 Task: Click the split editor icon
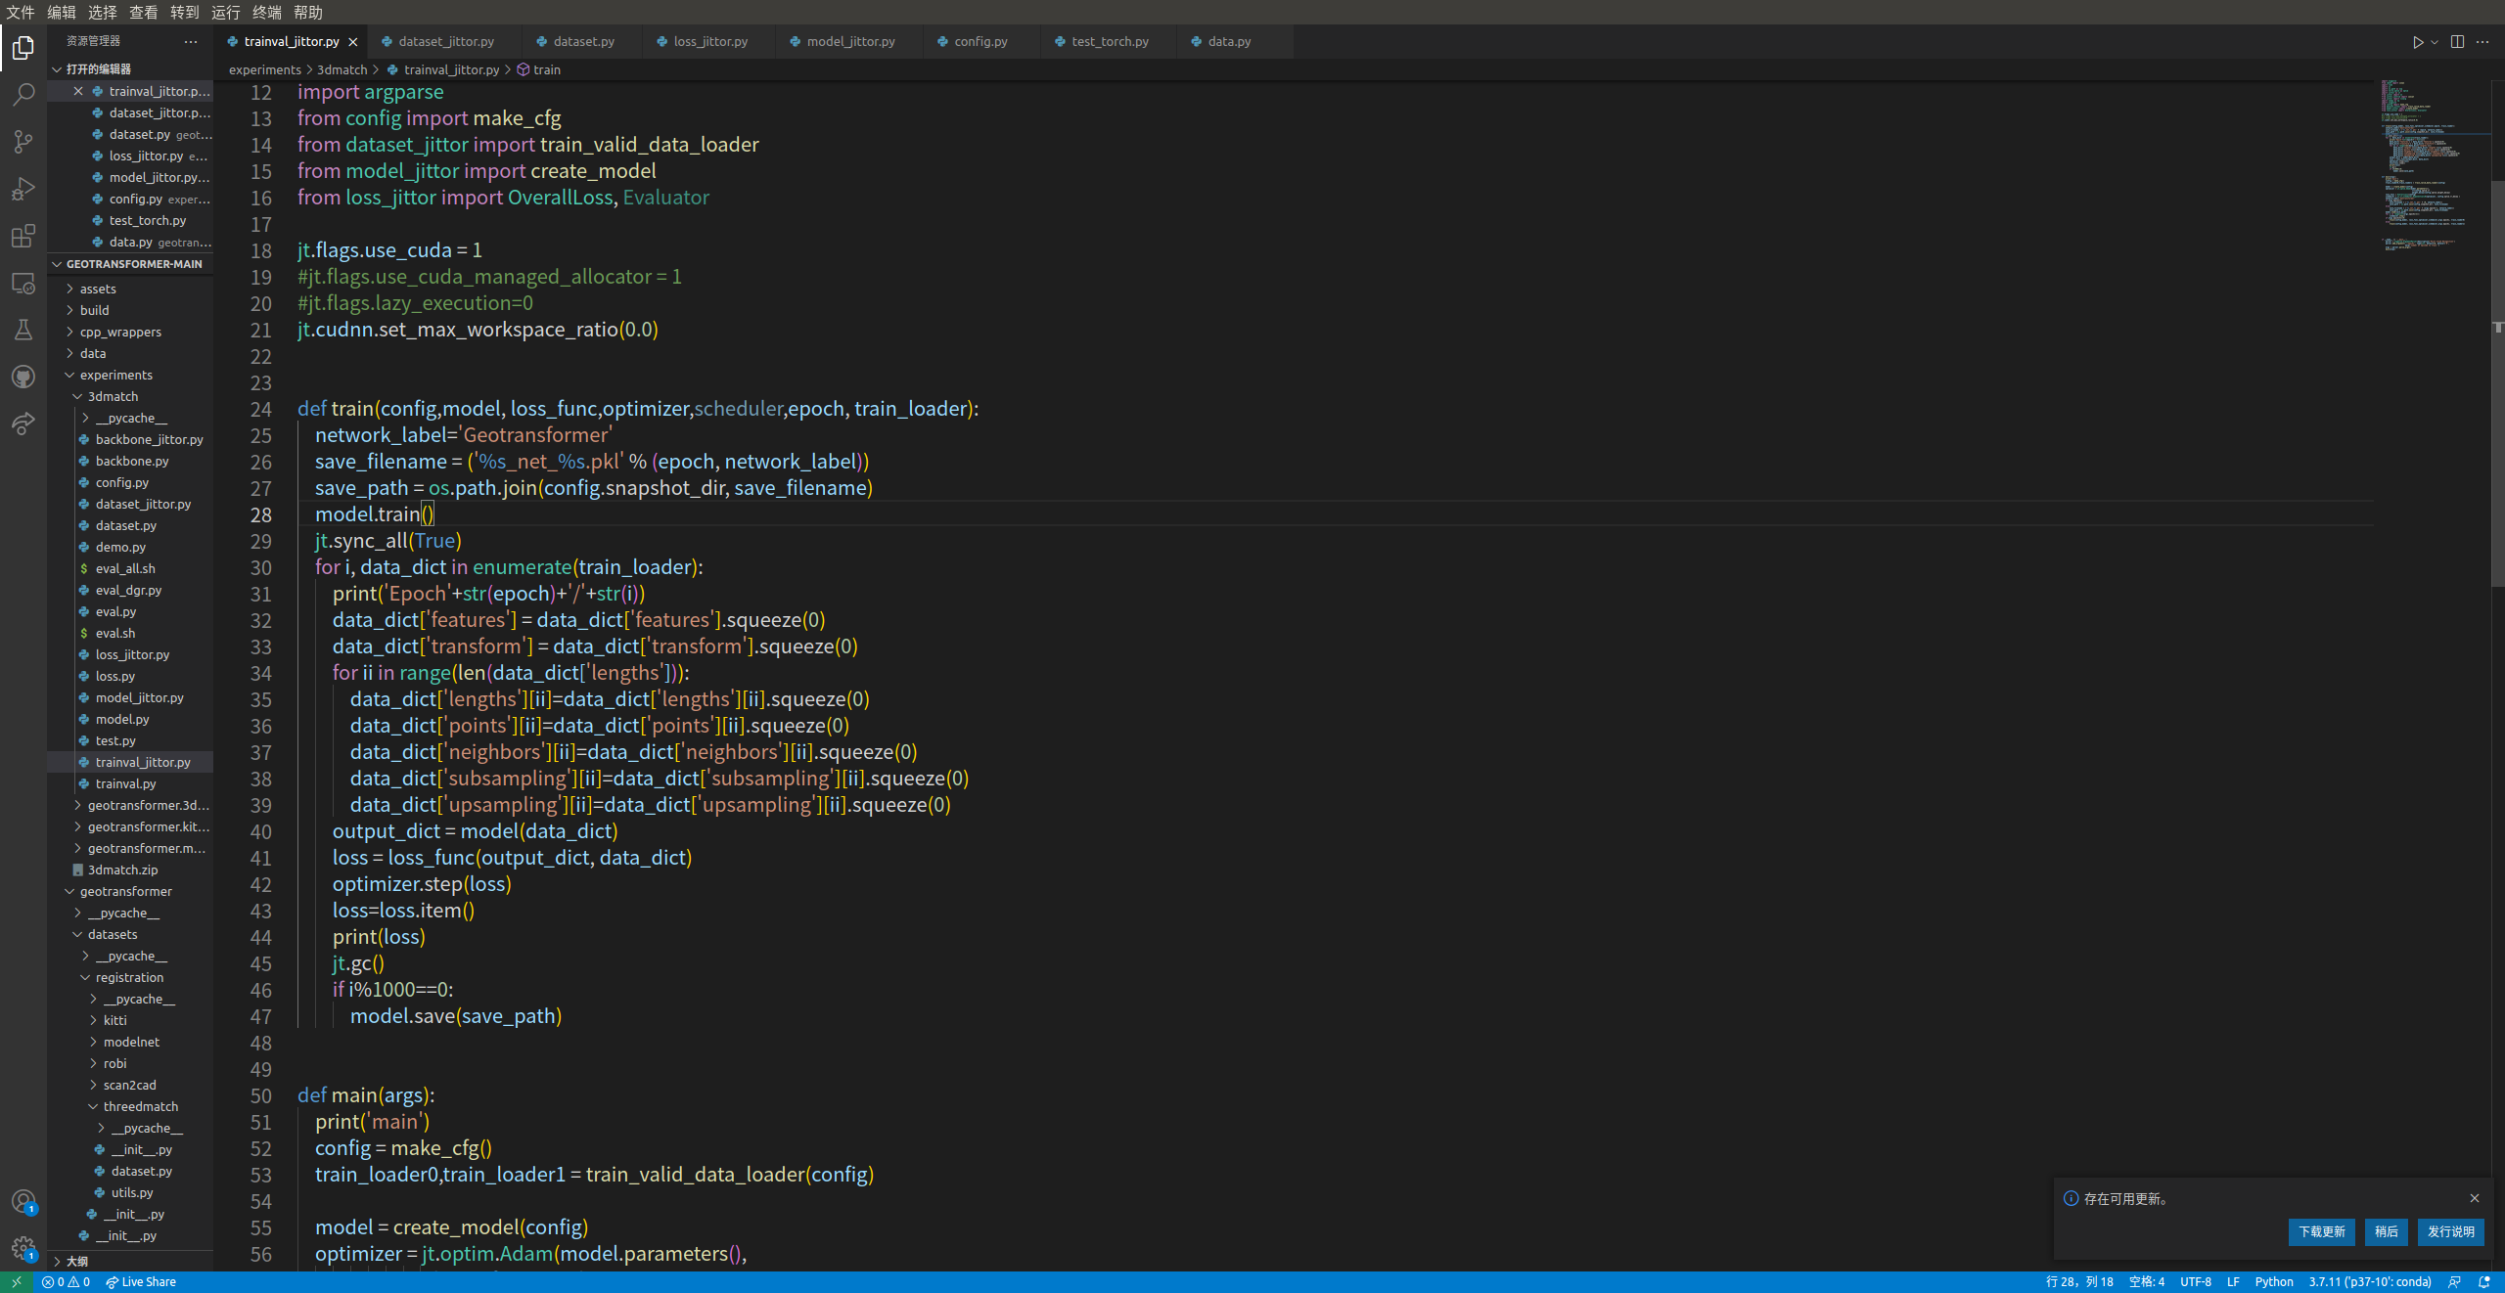pos(2457,42)
